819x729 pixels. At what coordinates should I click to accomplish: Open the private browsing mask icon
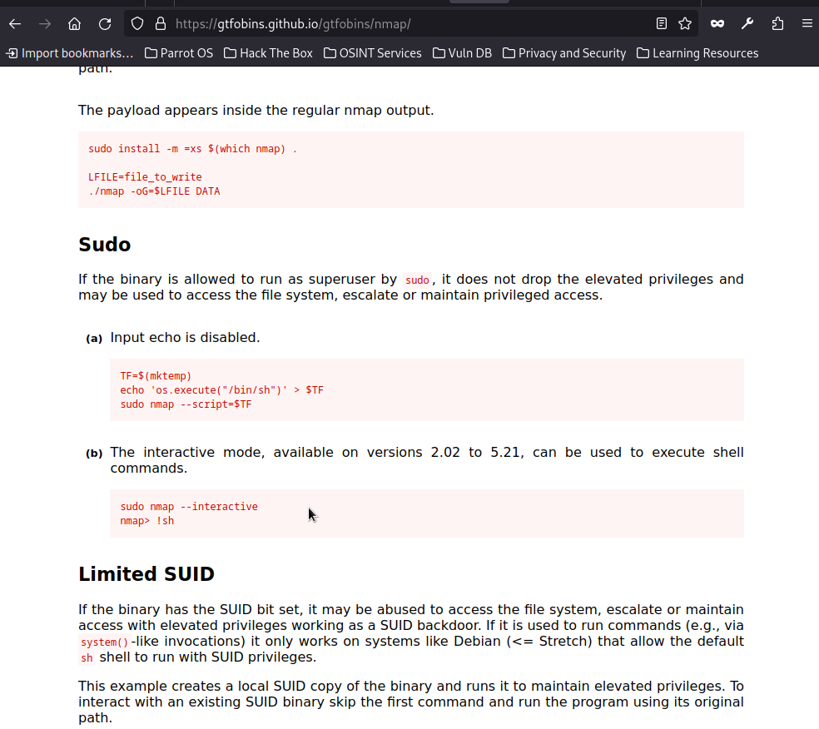click(717, 24)
